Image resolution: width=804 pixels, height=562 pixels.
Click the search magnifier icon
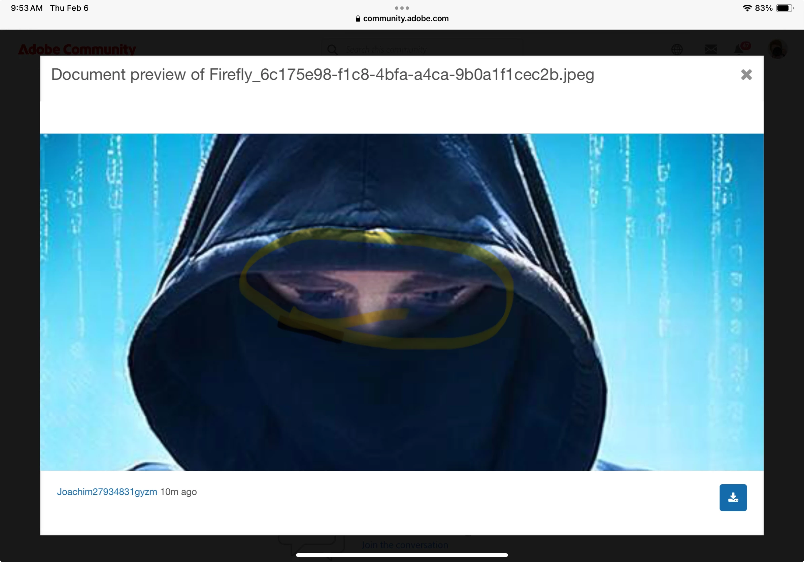332,50
